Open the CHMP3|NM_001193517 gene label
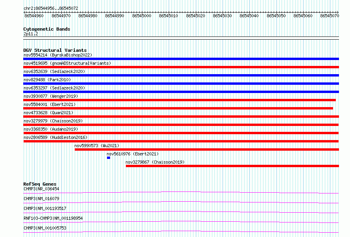This screenshot has width=350, height=237. (45, 208)
